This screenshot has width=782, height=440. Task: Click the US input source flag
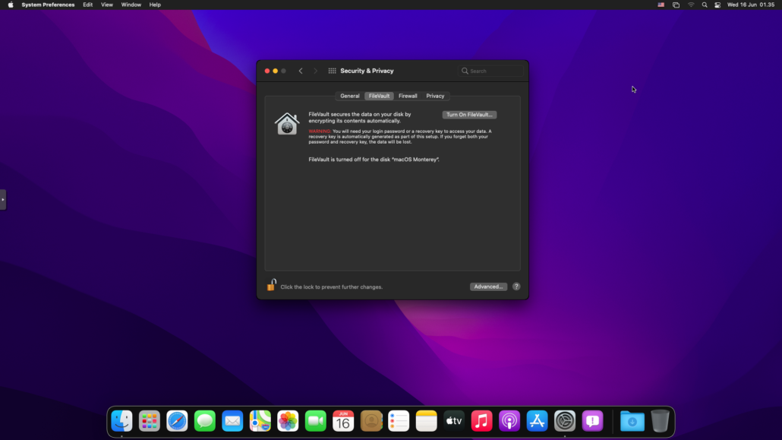coord(661,5)
